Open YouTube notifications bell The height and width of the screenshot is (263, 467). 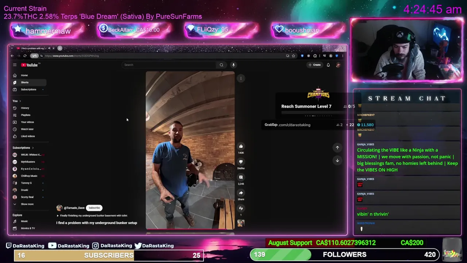click(328, 65)
